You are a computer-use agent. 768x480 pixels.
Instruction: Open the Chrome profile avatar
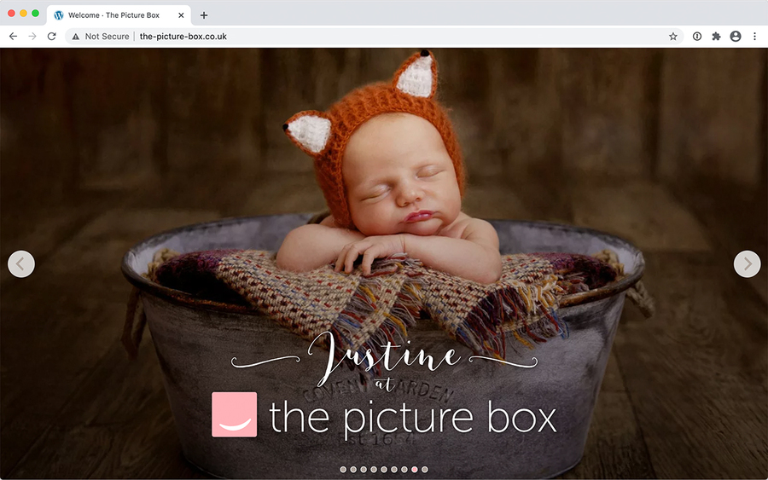736,36
